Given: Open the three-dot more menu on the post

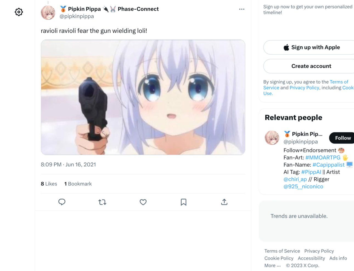Looking at the screenshot, I should [241, 9].
